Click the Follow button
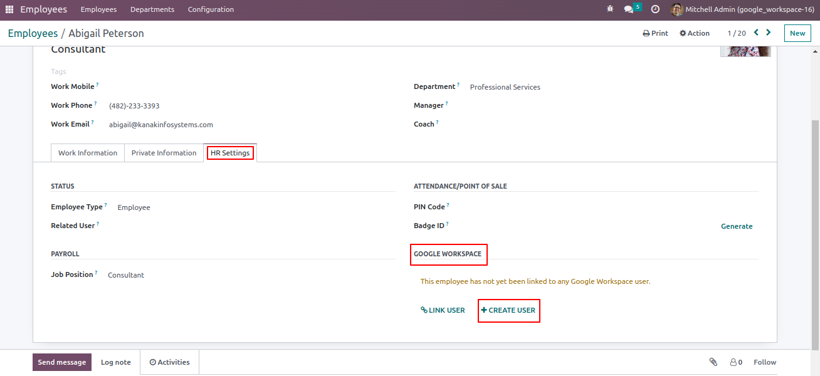Image resolution: width=820 pixels, height=376 pixels. tap(765, 362)
